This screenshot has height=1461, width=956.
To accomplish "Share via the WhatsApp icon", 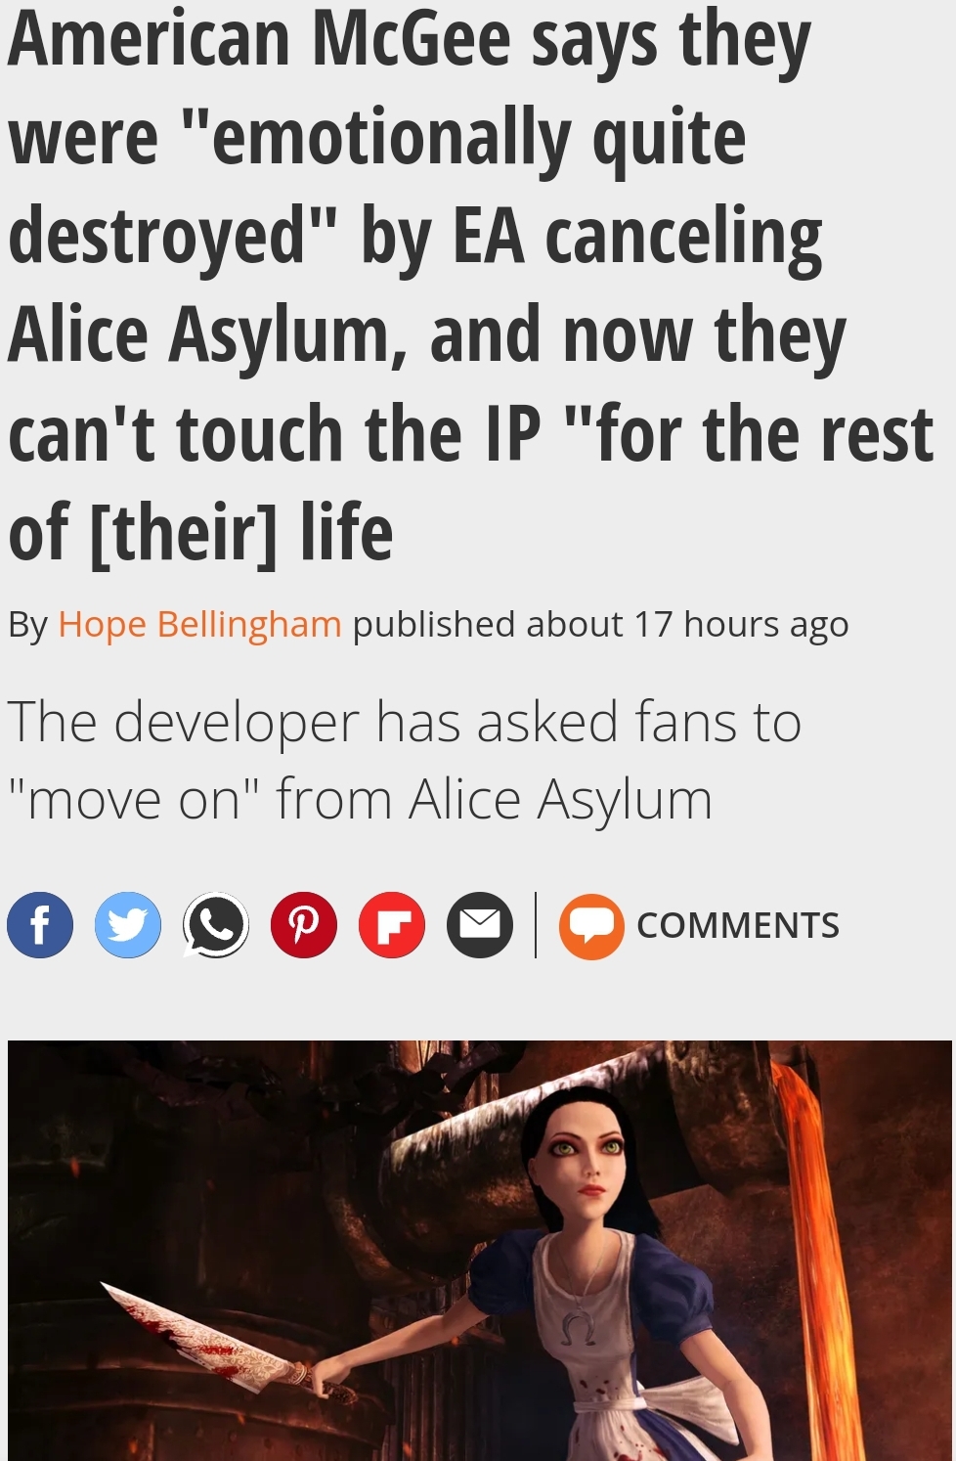I will 216,925.
